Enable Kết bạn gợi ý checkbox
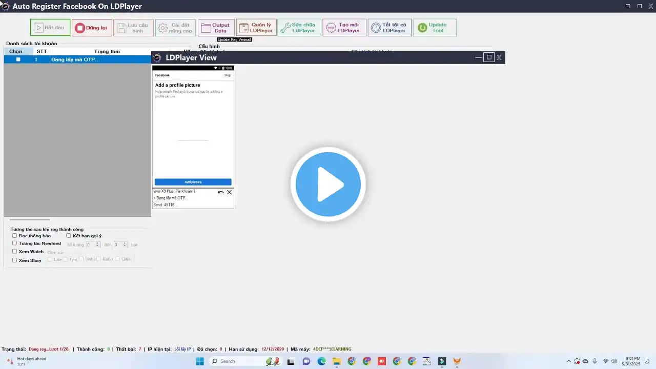656x369 pixels. (69, 236)
